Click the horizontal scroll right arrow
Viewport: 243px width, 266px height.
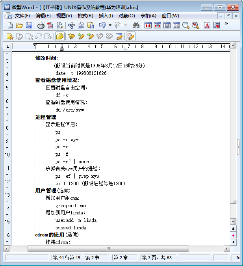(226, 249)
